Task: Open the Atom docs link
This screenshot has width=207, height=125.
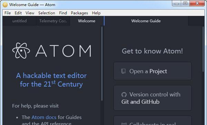Action: click(x=44, y=117)
